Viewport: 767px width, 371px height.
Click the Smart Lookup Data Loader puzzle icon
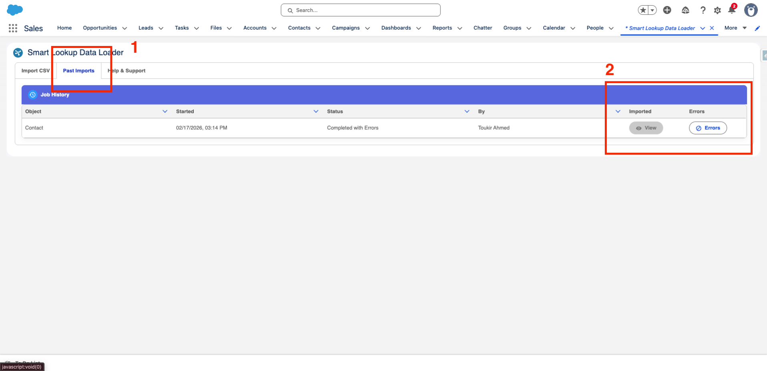click(x=18, y=52)
